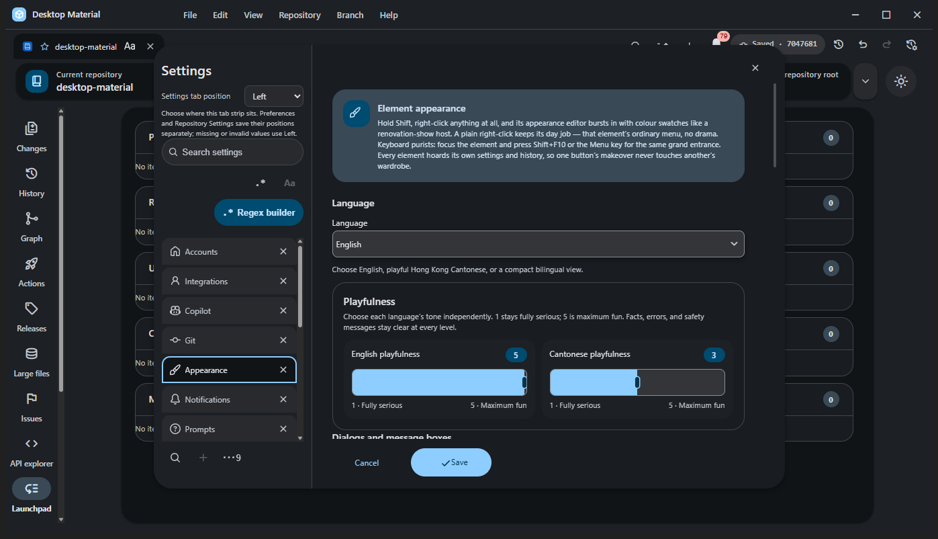Adjust the English playfulness slider
Screen dimensions: 938x539
point(439,382)
